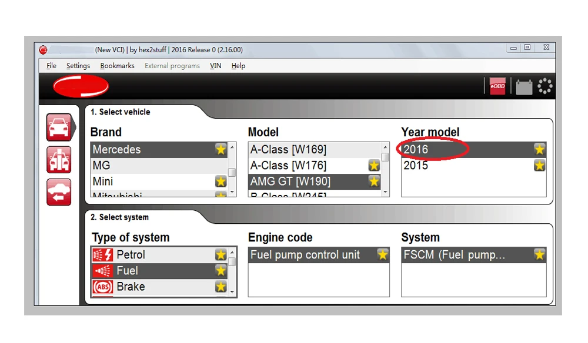Toggle favorite star for A-Class [W176]
588x343 pixels.
tap(374, 166)
